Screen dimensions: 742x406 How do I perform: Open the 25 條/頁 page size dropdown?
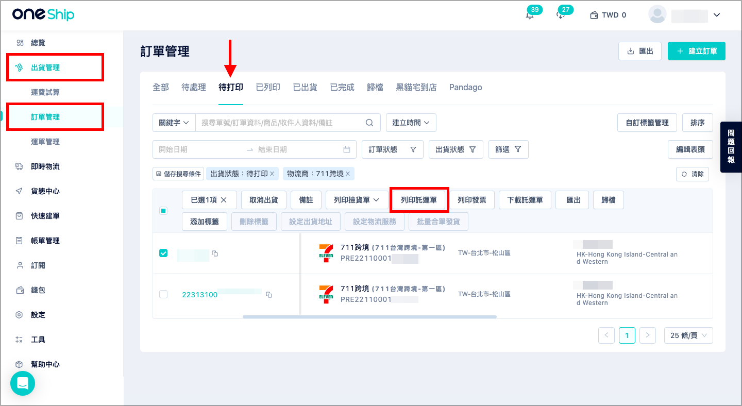(x=688, y=335)
